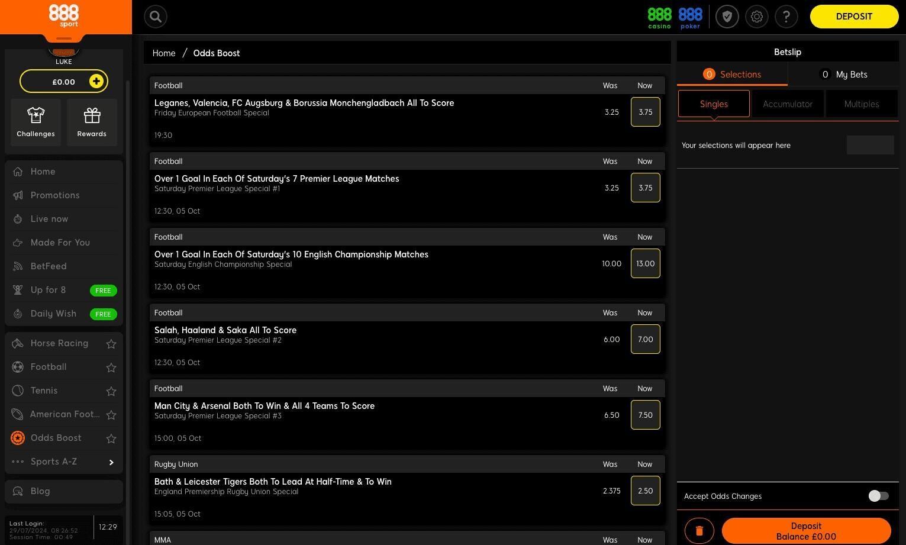Open settings gear icon in header
This screenshot has height=545, width=906.
coord(756,17)
